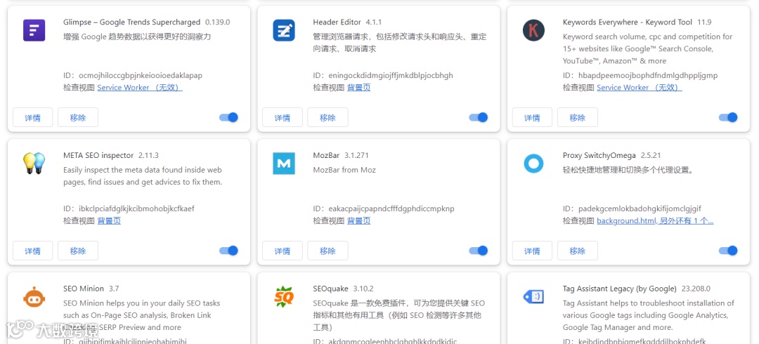Click 移除 on Header Editor card
This screenshot has height=344, width=759.
[327, 117]
